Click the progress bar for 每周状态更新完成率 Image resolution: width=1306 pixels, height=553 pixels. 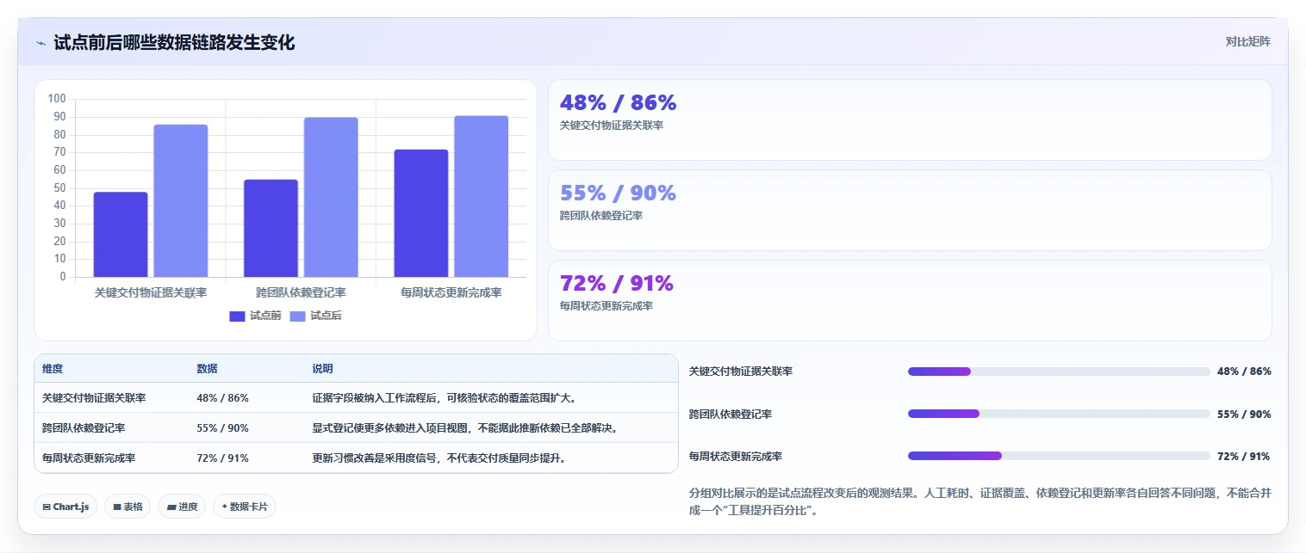tap(1059, 456)
